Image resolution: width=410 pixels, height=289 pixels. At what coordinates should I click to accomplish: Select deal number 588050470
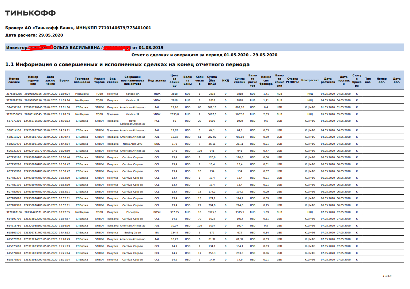tap(14, 144)
